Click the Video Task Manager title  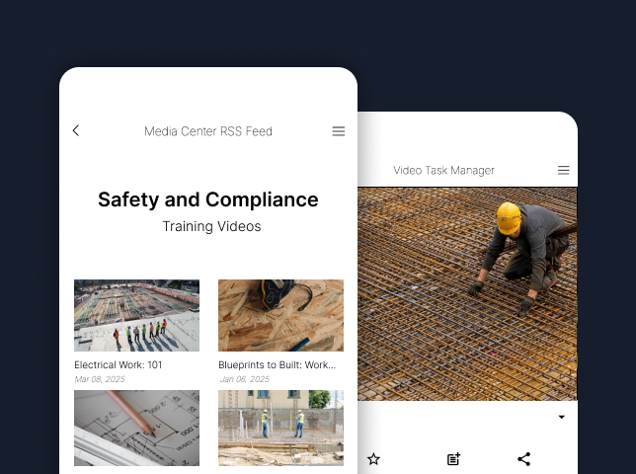pos(443,170)
